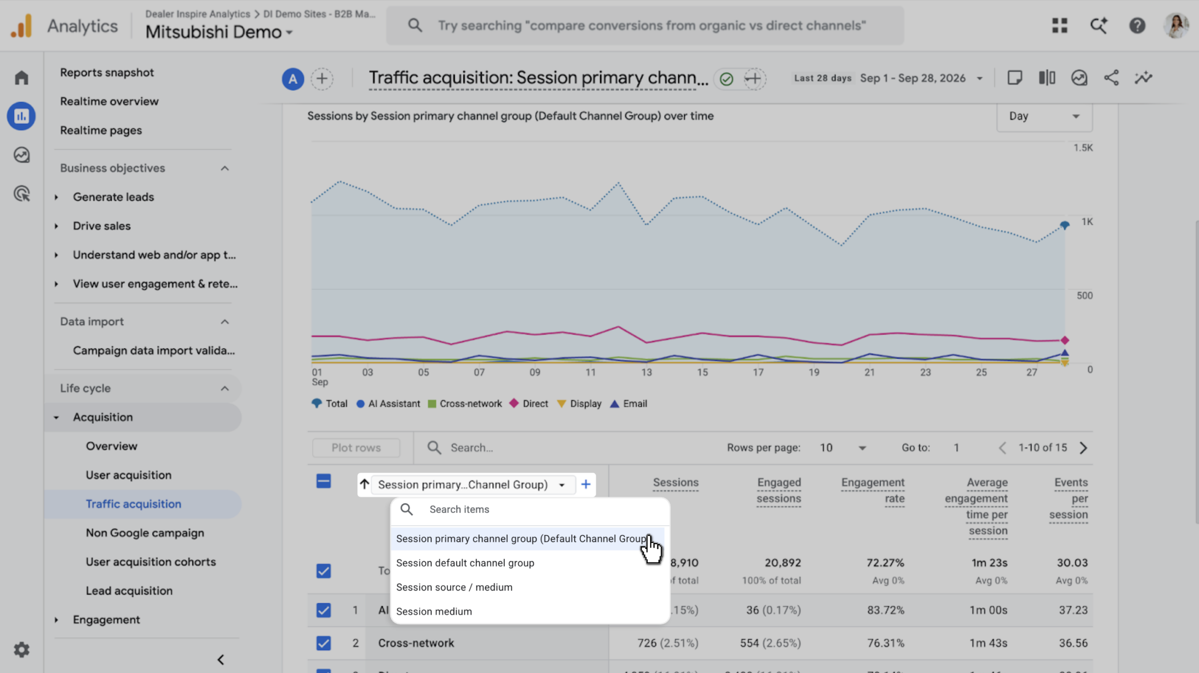Open the Mitsubishi Demo property dropdown
1199x673 pixels.
coord(219,32)
